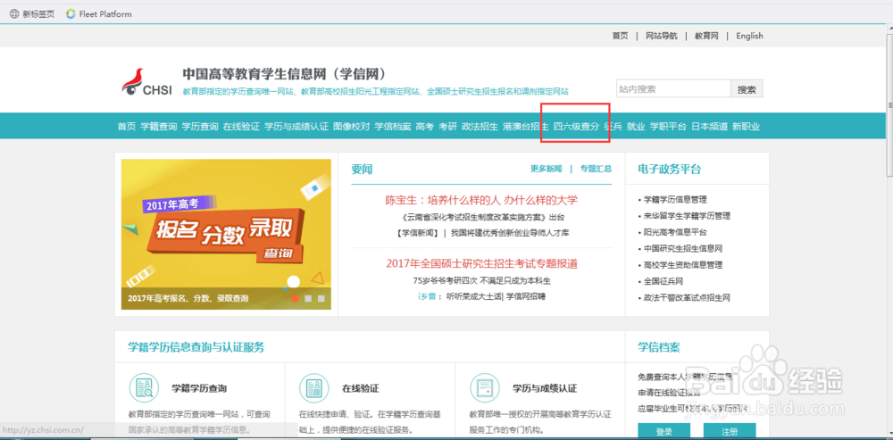Open 政法招生 navigation item
This screenshot has height=440, width=893.
click(480, 127)
